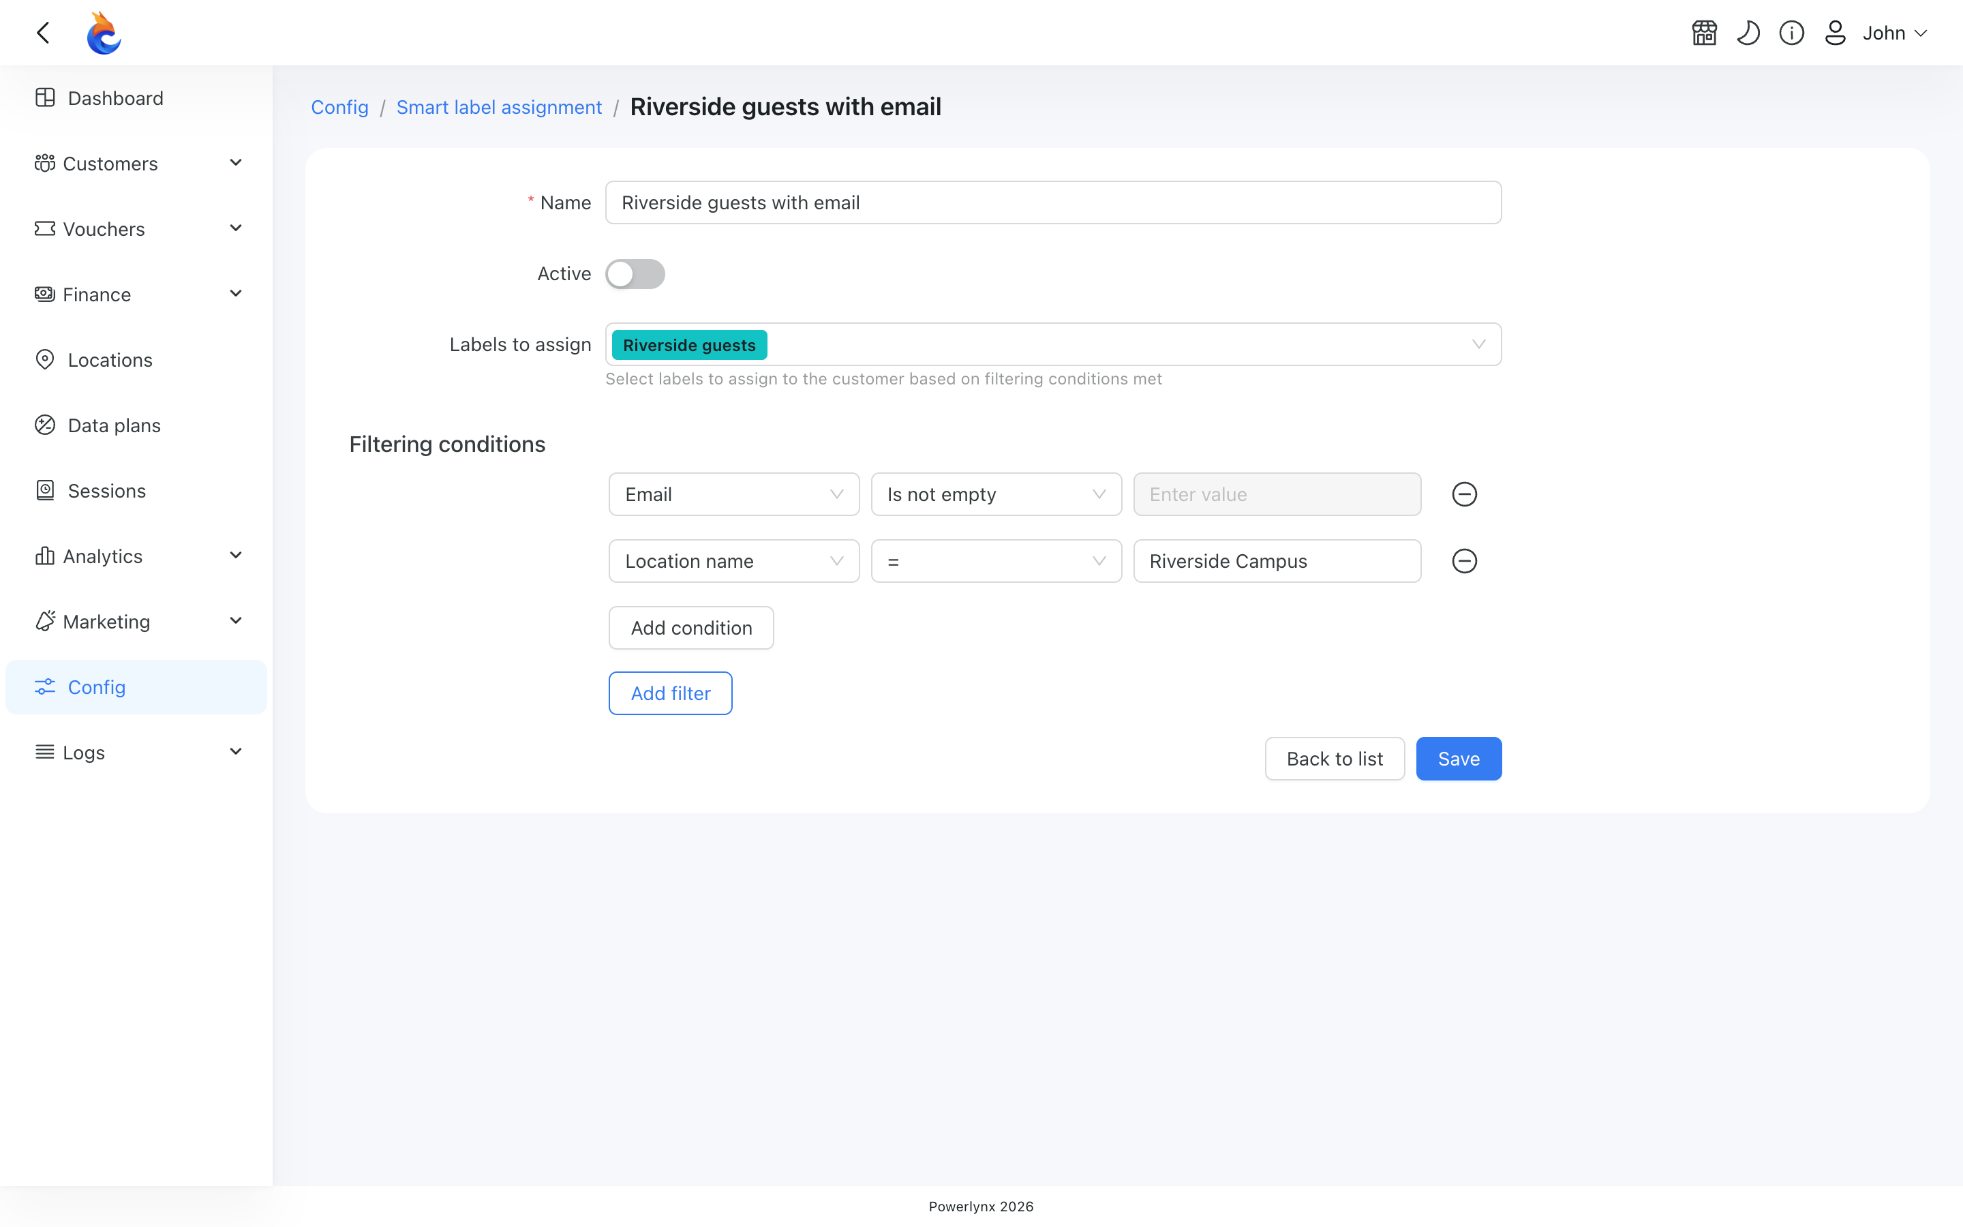
Task: Expand the Logs sidebar menu
Action: tap(136, 753)
